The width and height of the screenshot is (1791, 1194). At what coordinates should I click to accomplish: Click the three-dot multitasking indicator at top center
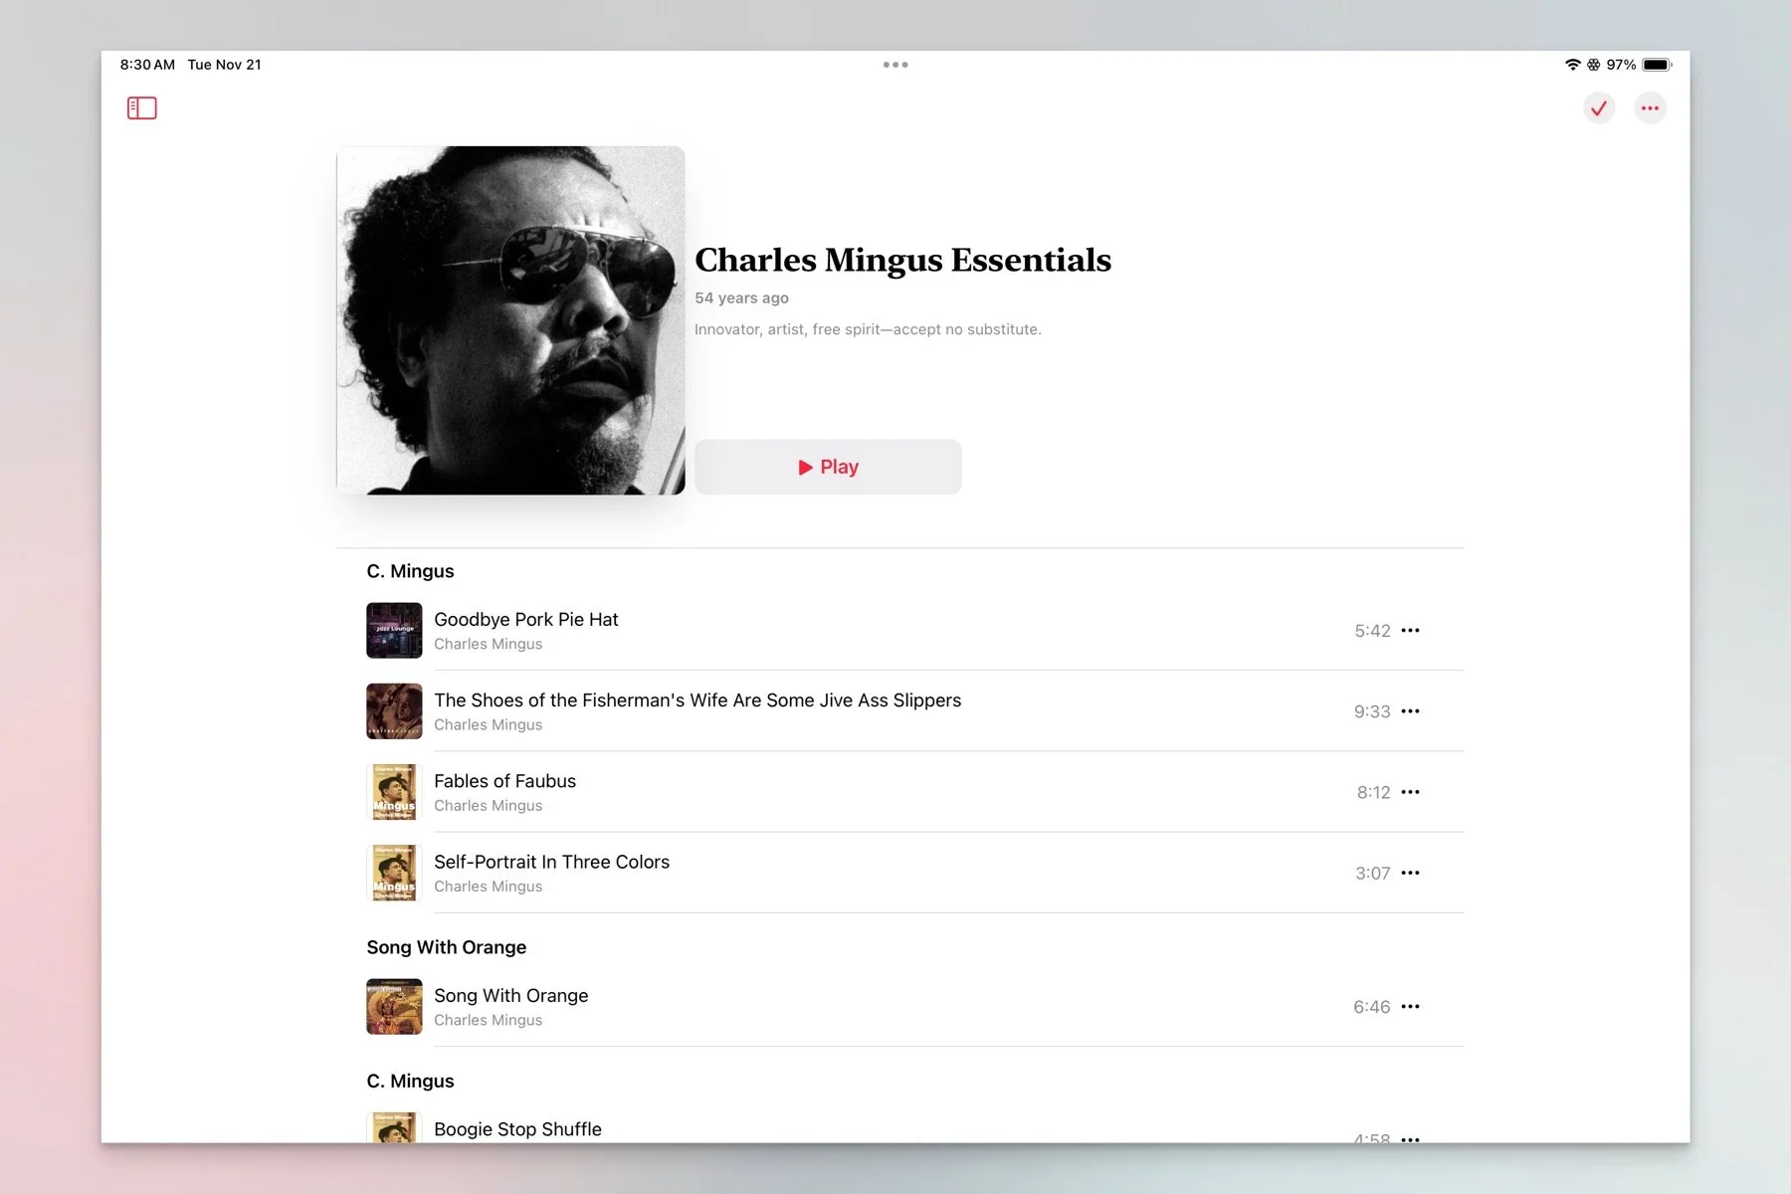tap(895, 65)
